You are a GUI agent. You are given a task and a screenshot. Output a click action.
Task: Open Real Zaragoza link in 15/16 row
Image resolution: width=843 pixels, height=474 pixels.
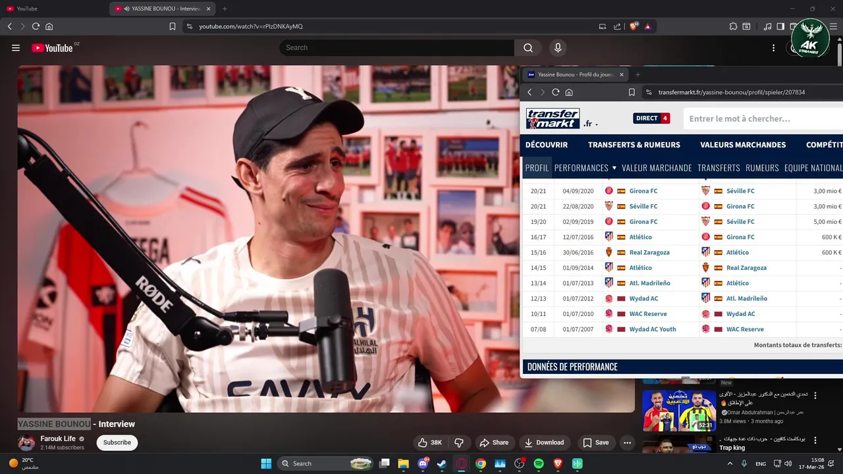649,252
